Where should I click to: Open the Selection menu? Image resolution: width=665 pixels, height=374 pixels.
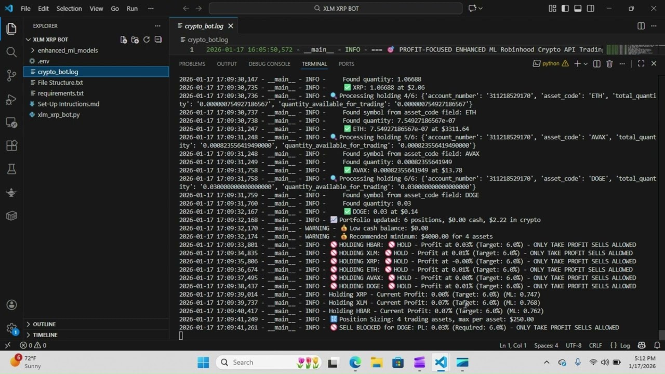point(69,8)
